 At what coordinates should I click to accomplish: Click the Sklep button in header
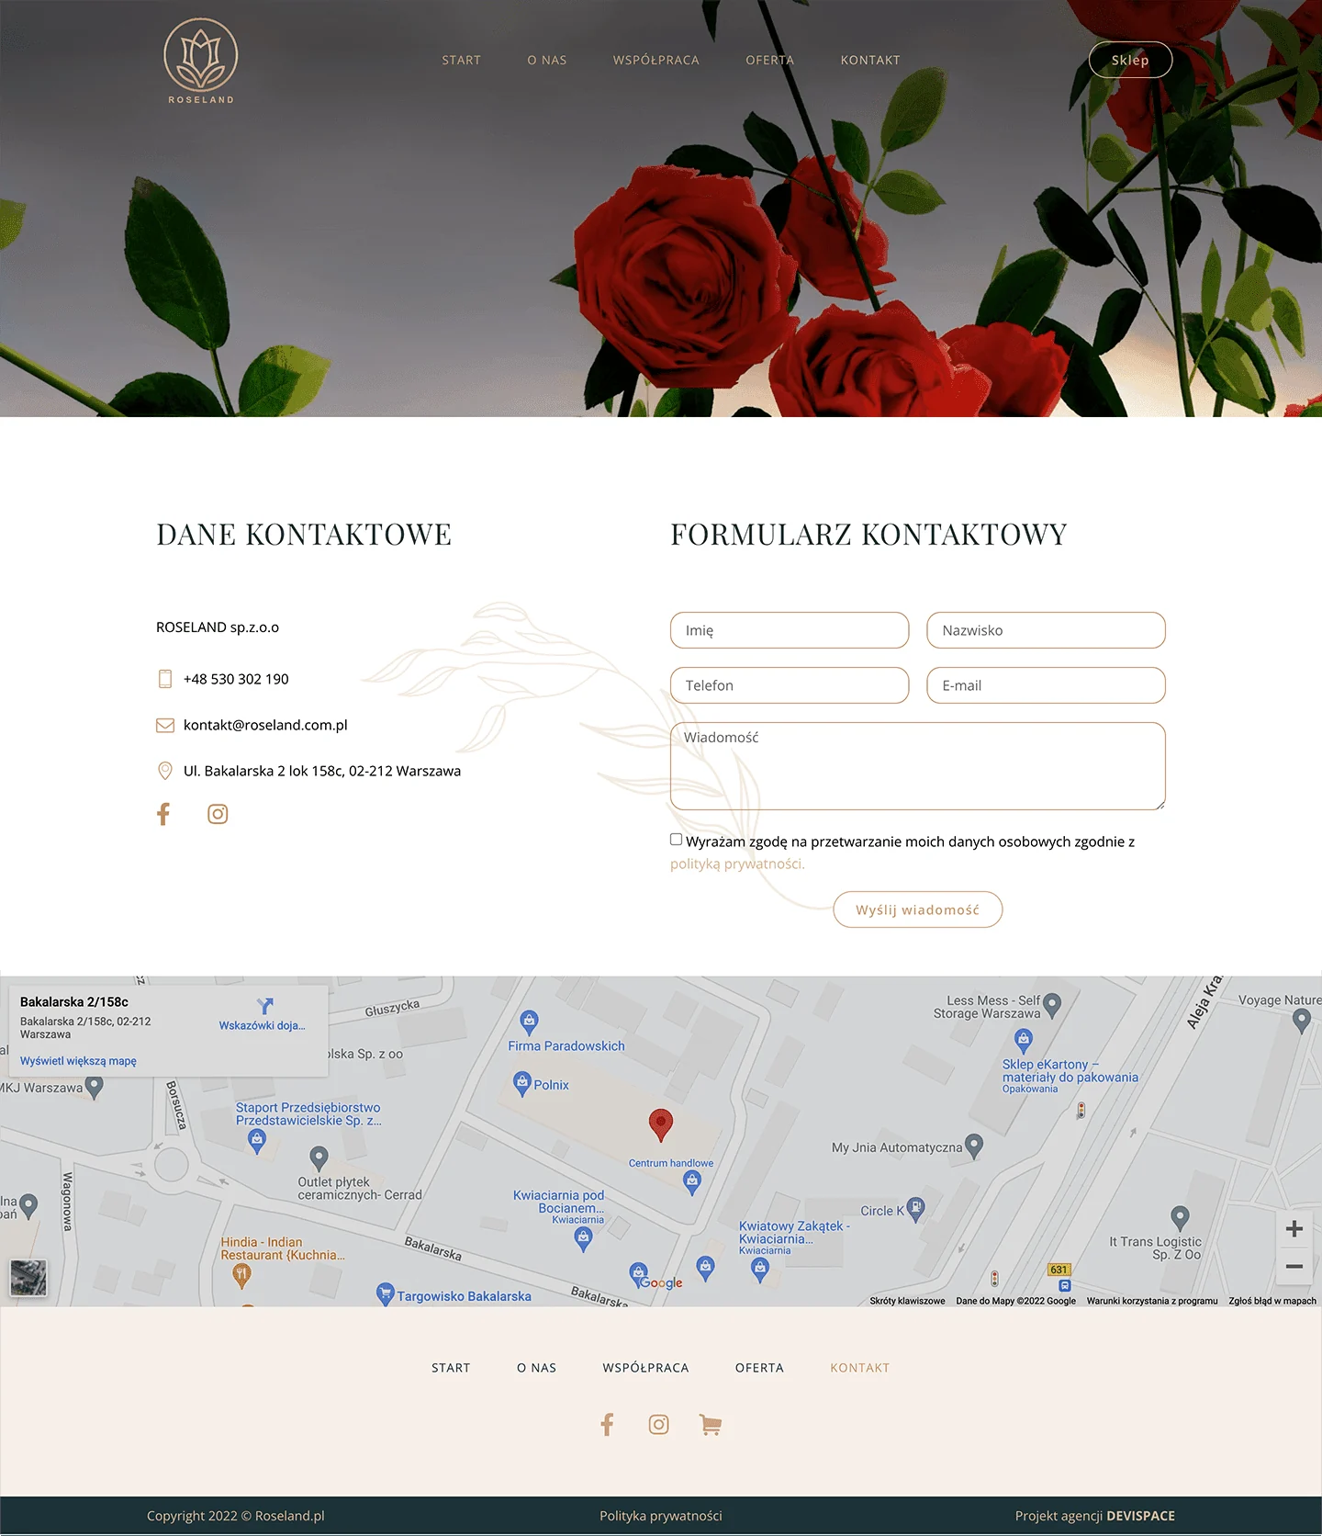tap(1130, 60)
